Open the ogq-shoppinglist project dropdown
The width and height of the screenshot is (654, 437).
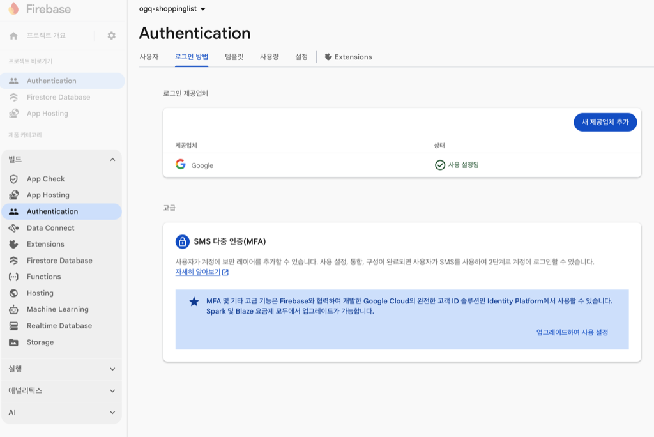pyautogui.click(x=168, y=10)
